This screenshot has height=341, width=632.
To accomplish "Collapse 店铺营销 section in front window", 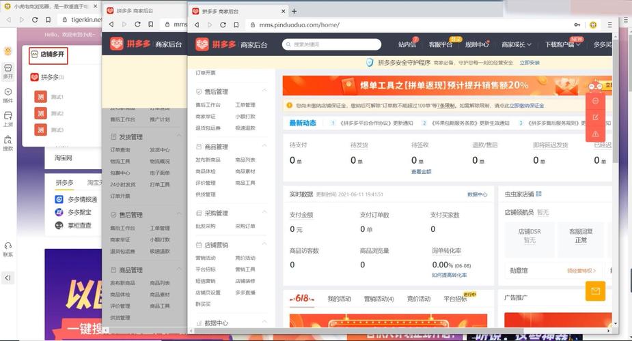I will point(264,243).
